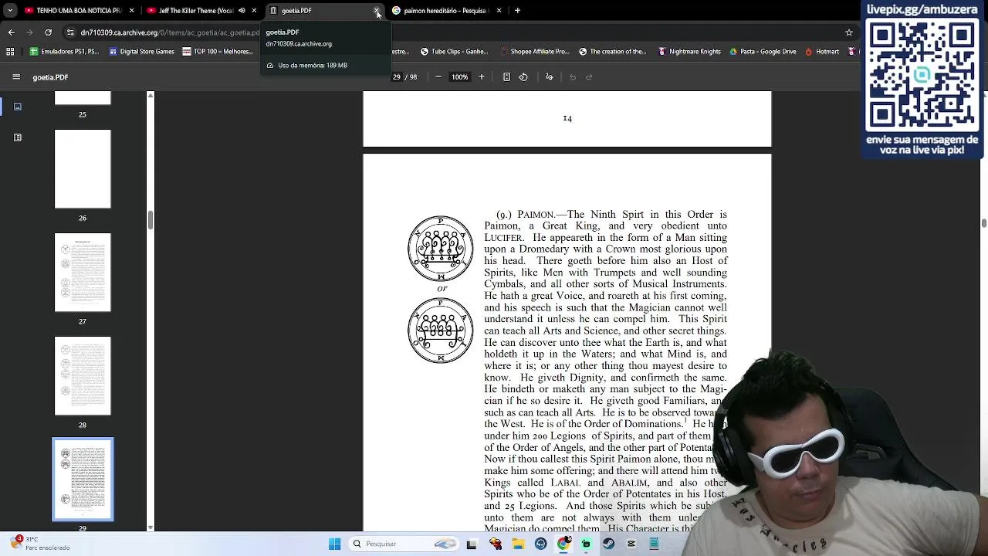
Task: Open the Chrome apps grid shortcut
Action: pyautogui.click(x=10, y=52)
